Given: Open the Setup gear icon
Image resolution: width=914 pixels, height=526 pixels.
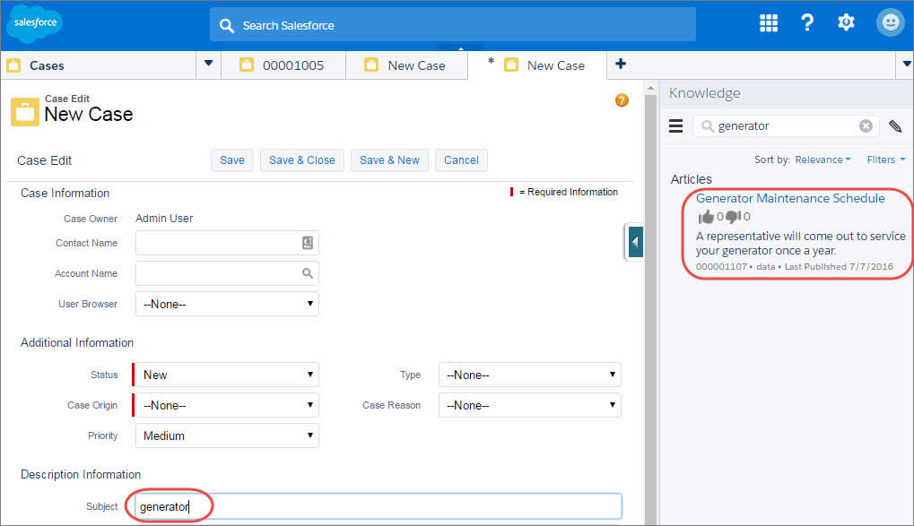Looking at the screenshot, I should pyautogui.click(x=846, y=22).
